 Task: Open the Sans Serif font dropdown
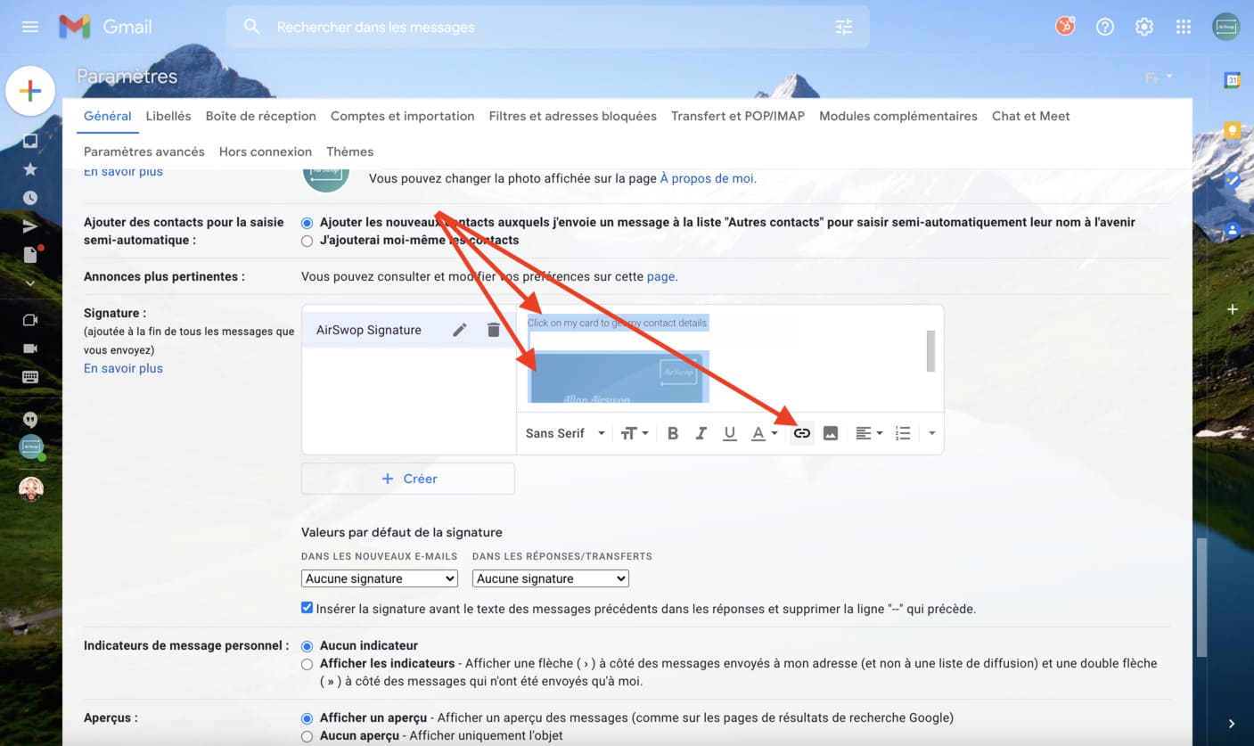(x=565, y=433)
